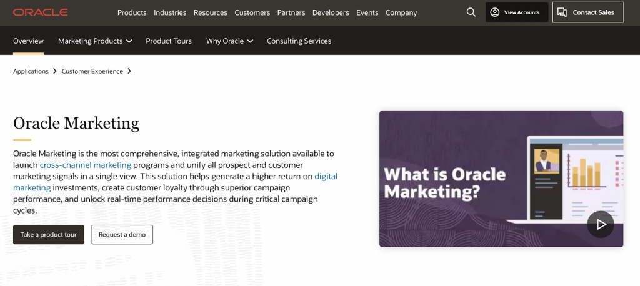Go to Product Tours tab
640x286 pixels.
[x=169, y=41]
